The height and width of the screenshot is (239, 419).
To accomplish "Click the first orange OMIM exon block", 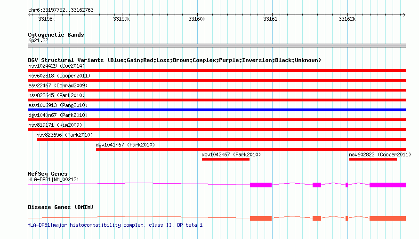I will click(x=261, y=218).
